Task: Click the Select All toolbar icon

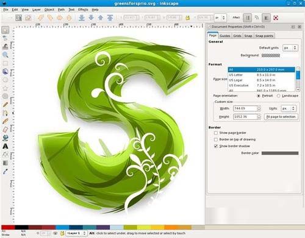Action: pyautogui.click(x=18, y=18)
